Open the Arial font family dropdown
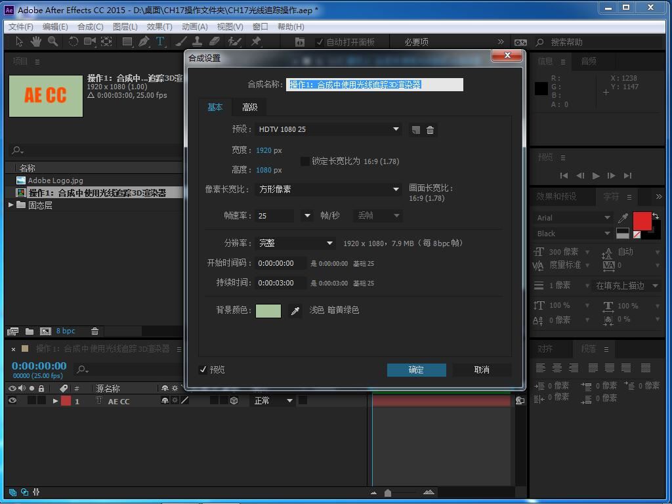The width and height of the screenshot is (672, 504). 573,218
